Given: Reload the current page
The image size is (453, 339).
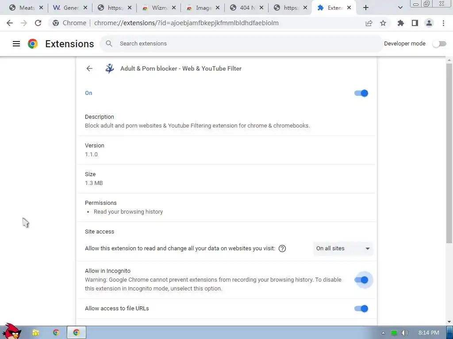Looking at the screenshot, I should coord(38,23).
